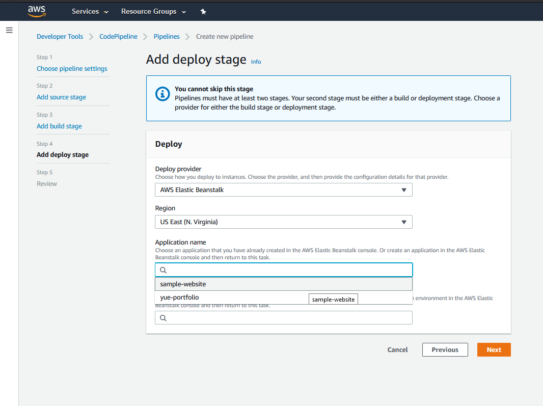This screenshot has width=543, height=406.
Task: Go to CodePipeline breadcrumb
Action: tap(118, 36)
